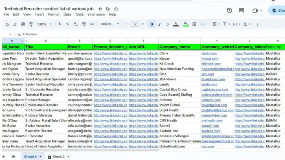
Task: Add a new sheet with plus
Action: (3, 157)
